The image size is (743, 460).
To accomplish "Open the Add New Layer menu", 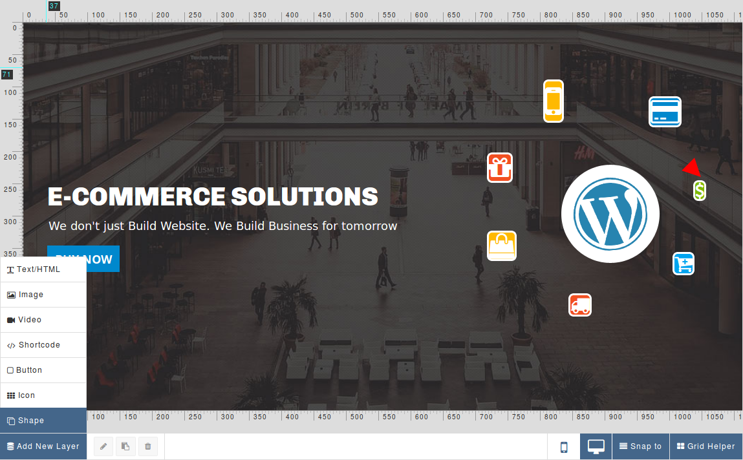I will [43, 446].
